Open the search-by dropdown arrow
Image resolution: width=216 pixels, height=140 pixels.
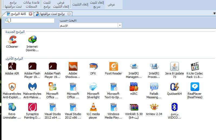[x=120, y=25]
